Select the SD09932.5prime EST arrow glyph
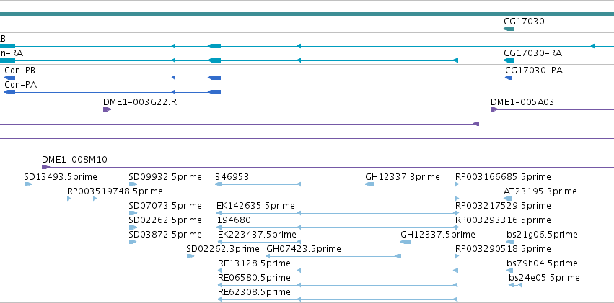Viewport: 614px width, 303px height. point(133,184)
